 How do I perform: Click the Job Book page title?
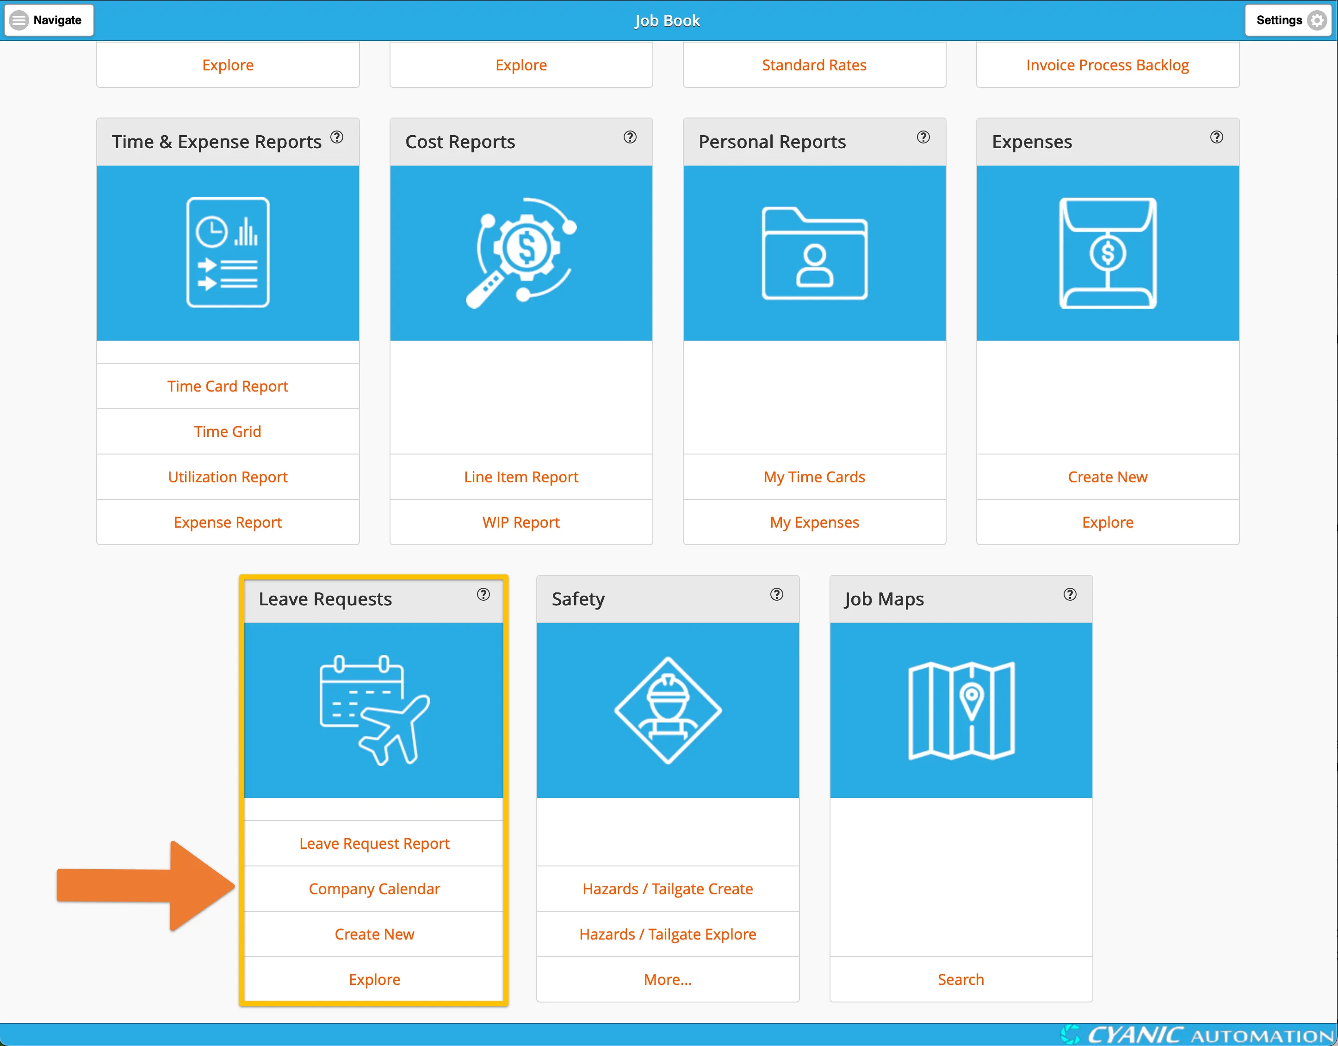click(667, 21)
